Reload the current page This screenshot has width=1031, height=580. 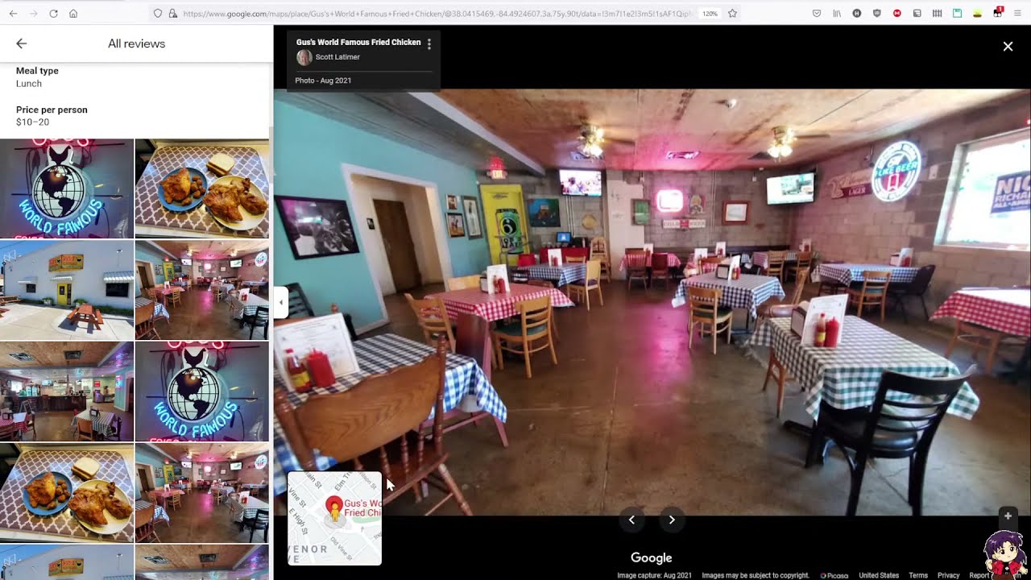[x=53, y=14]
